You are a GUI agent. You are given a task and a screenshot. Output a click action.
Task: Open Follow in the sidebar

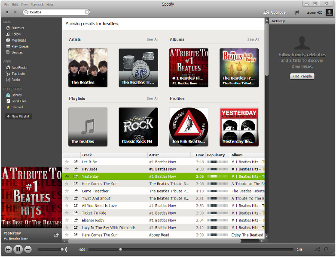click(13, 34)
